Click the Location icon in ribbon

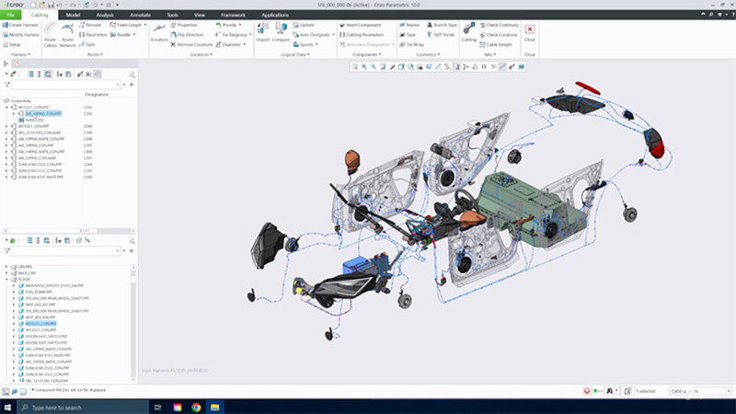pos(159,33)
